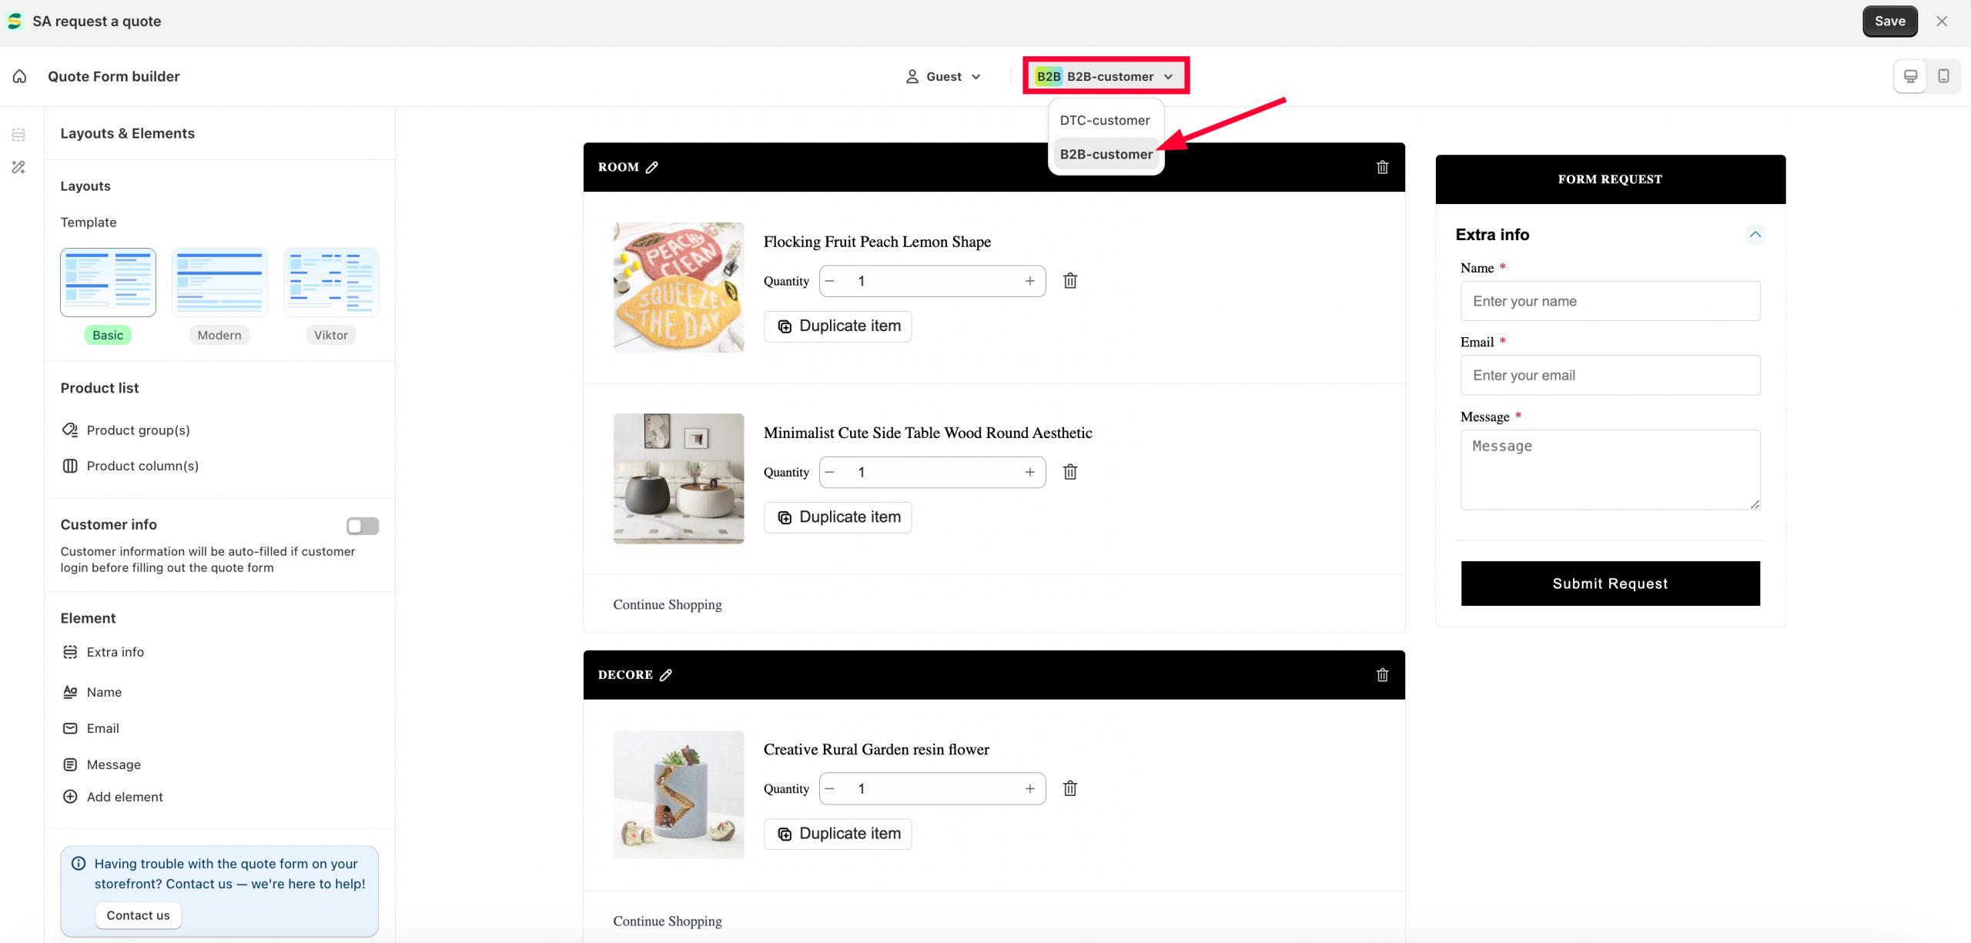Select the Viktor template layout
The width and height of the screenshot is (1971, 943).
(331, 283)
